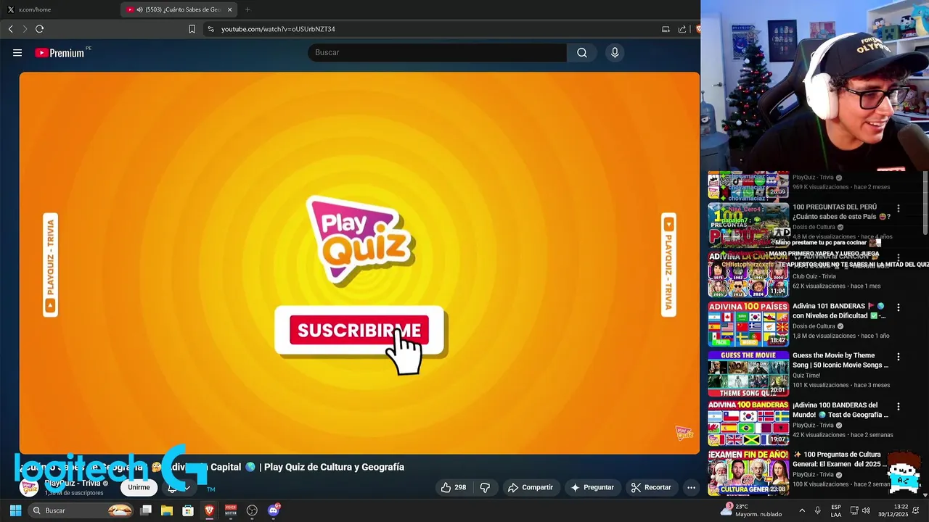Open Adivina 101 Banderas video title

(x=839, y=311)
